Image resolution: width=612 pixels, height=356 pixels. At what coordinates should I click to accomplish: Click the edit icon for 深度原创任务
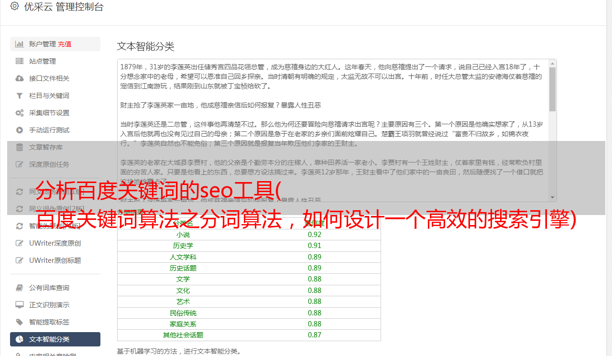20,164
